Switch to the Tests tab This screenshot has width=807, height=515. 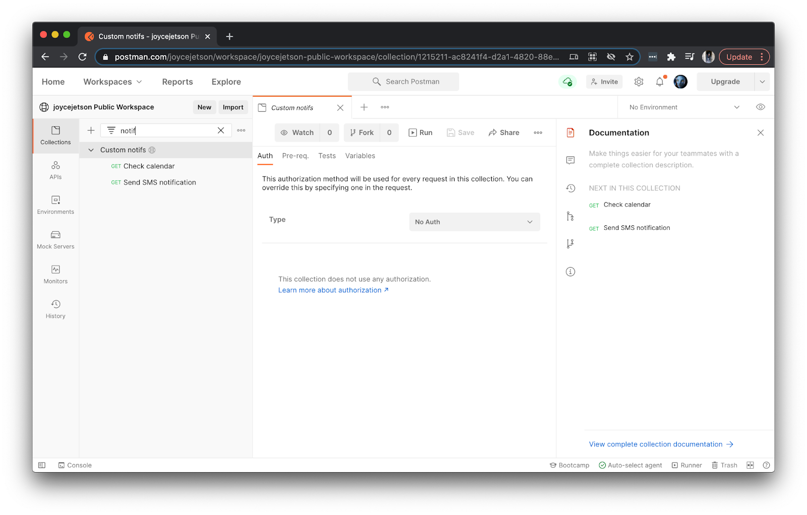(327, 156)
